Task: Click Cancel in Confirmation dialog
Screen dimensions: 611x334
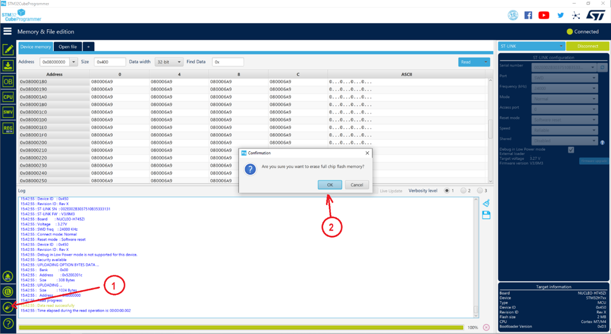Action: [x=357, y=184]
